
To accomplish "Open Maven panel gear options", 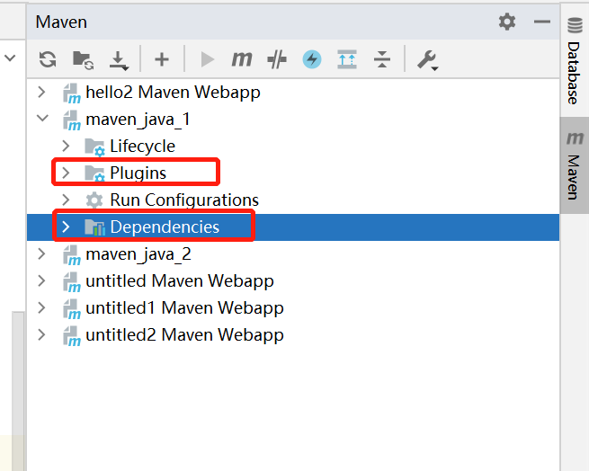I will tap(507, 22).
